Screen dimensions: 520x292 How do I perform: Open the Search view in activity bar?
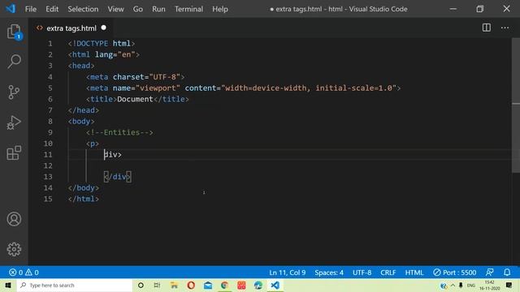click(x=14, y=62)
